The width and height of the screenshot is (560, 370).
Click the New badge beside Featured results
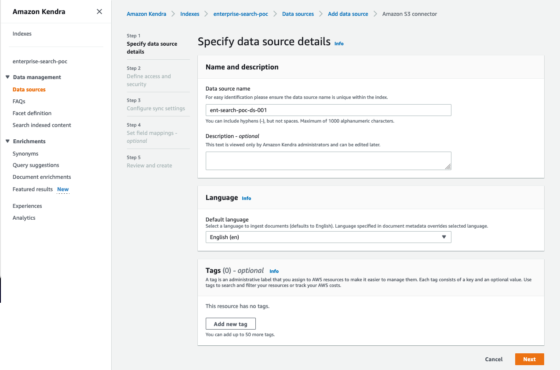[63, 189]
